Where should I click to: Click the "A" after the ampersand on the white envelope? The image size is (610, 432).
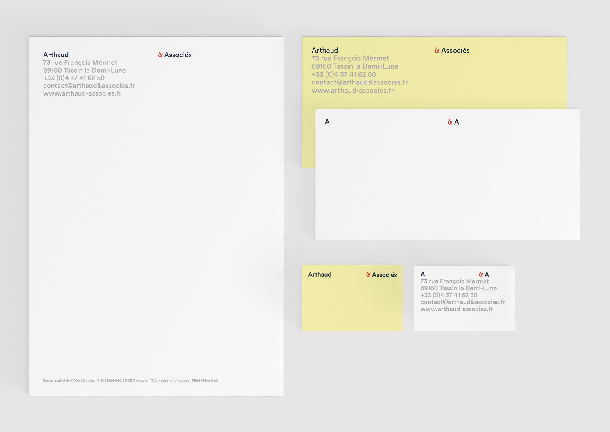point(457,122)
